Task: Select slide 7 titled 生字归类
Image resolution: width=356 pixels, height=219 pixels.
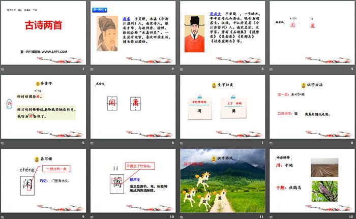Action: [222, 106]
